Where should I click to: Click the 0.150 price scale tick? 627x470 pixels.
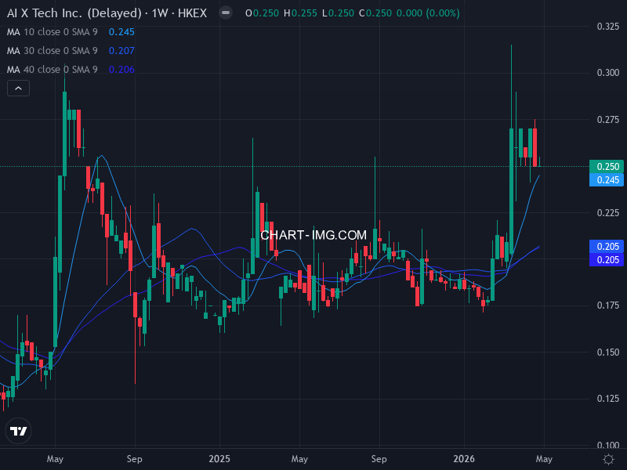(608, 352)
